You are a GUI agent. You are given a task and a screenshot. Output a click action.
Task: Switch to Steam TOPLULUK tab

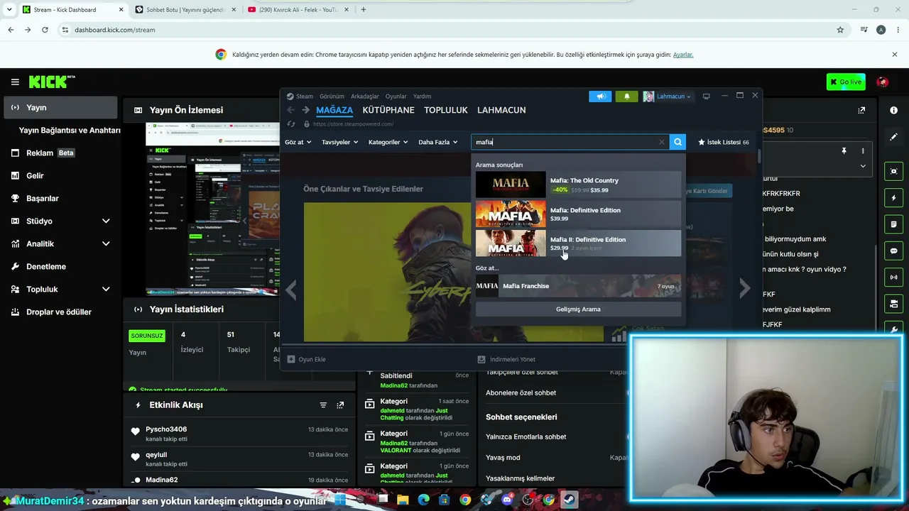tap(446, 110)
